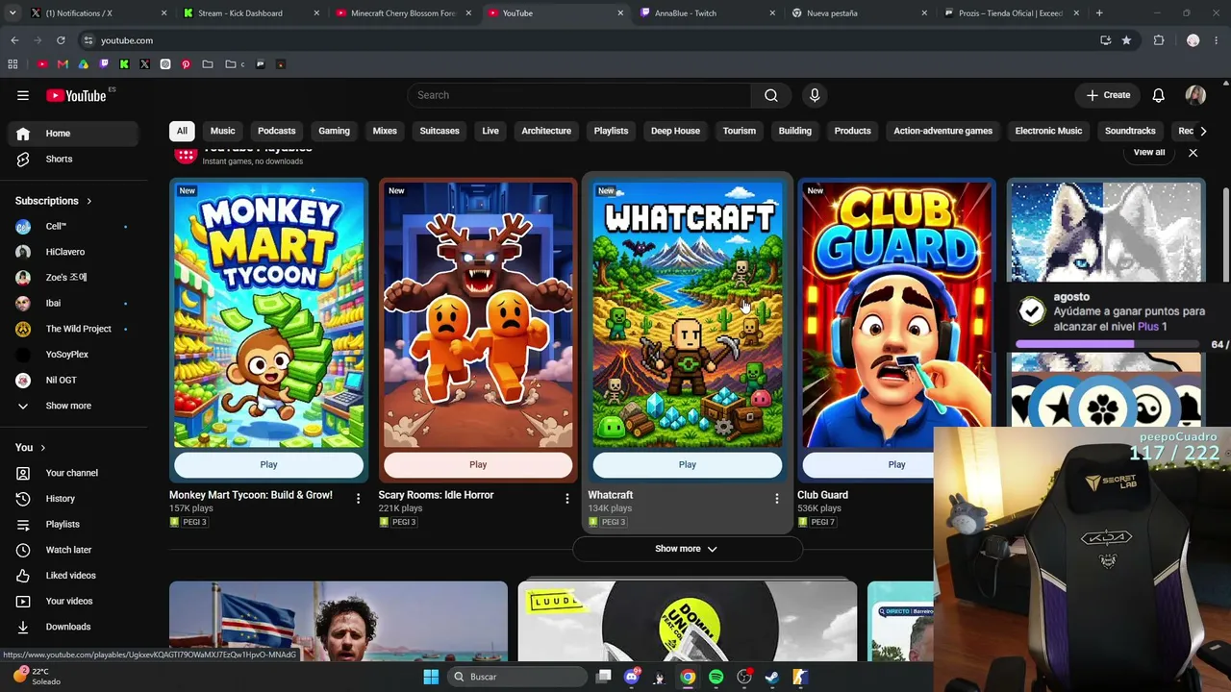Open the Pinterest bookmark icon
The width and height of the screenshot is (1231, 692).
point(186,64)
